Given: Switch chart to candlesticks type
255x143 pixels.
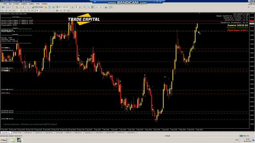Looking at the screenshot, I should [76, 7].
